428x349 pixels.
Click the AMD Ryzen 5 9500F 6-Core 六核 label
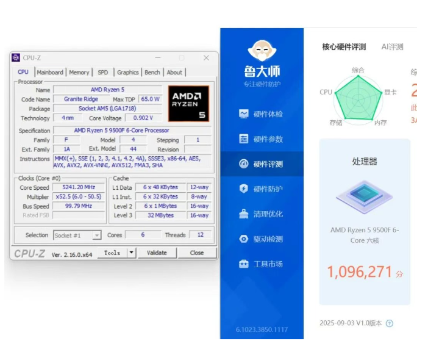pos(365,235)
